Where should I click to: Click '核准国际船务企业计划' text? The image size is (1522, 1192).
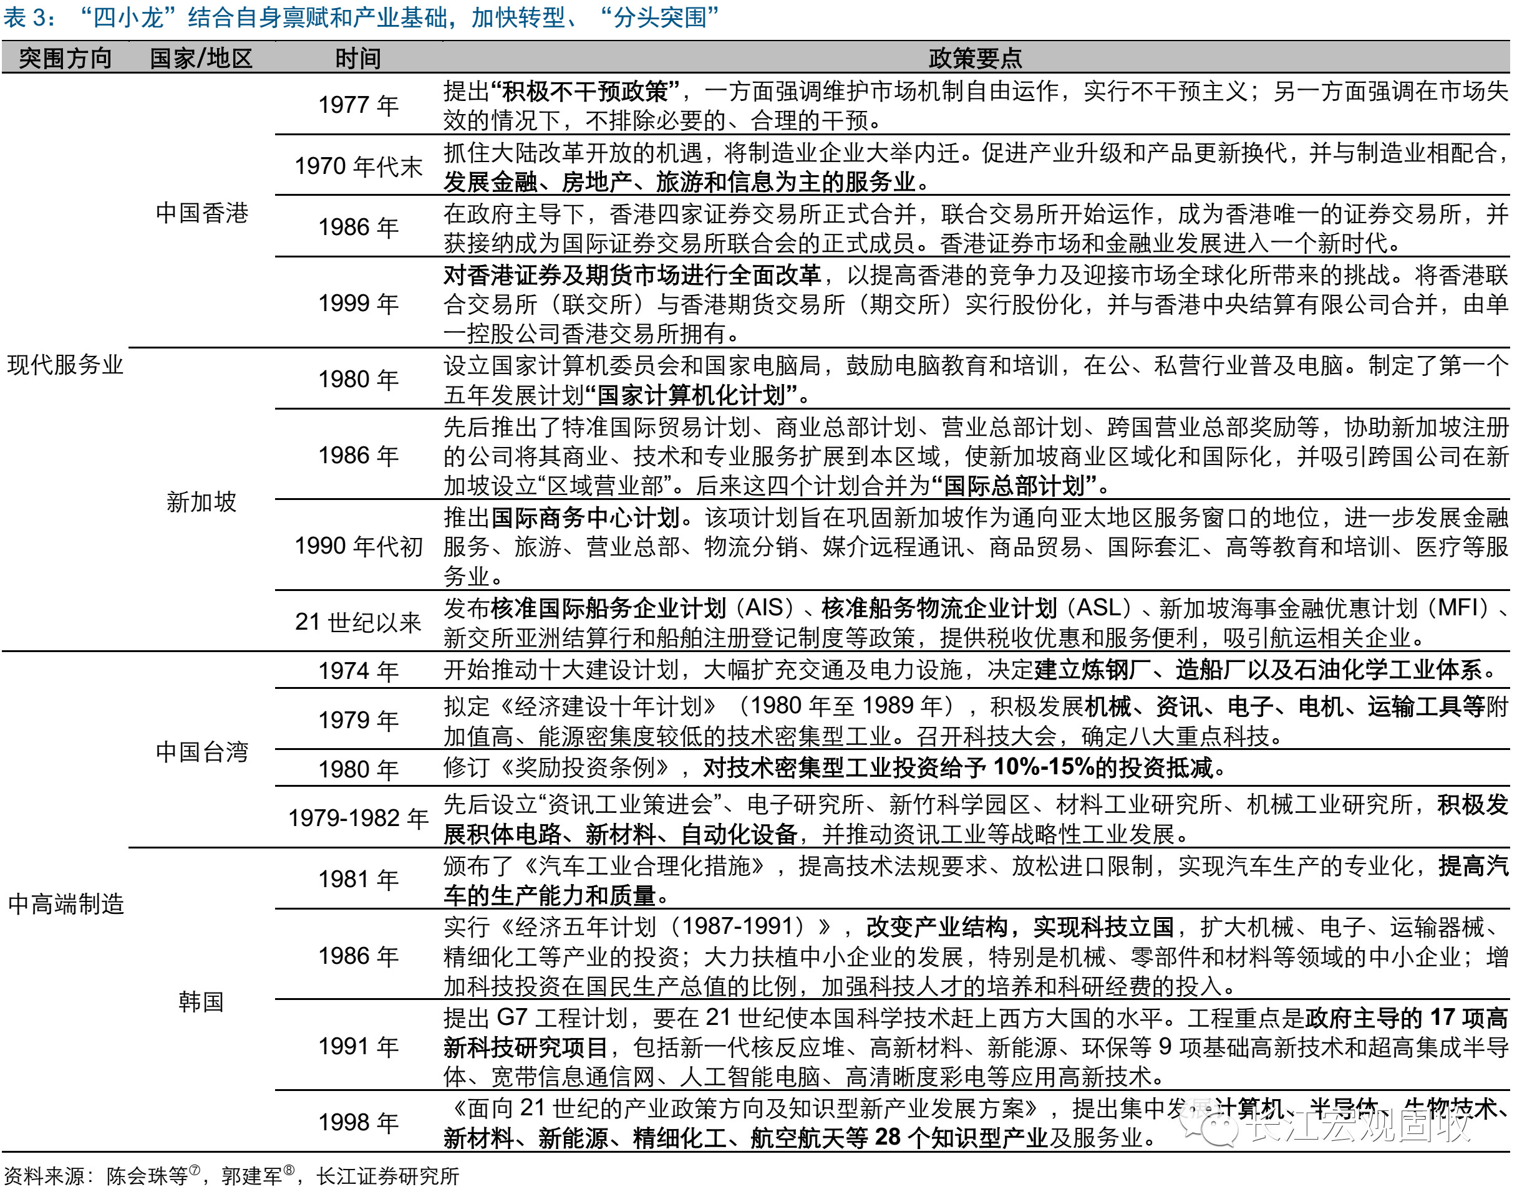pos(608,608)
